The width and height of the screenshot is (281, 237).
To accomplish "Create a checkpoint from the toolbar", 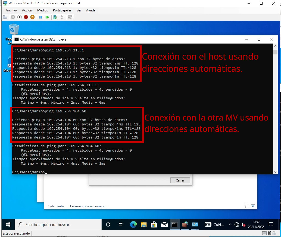I will (x=55, y=17).
